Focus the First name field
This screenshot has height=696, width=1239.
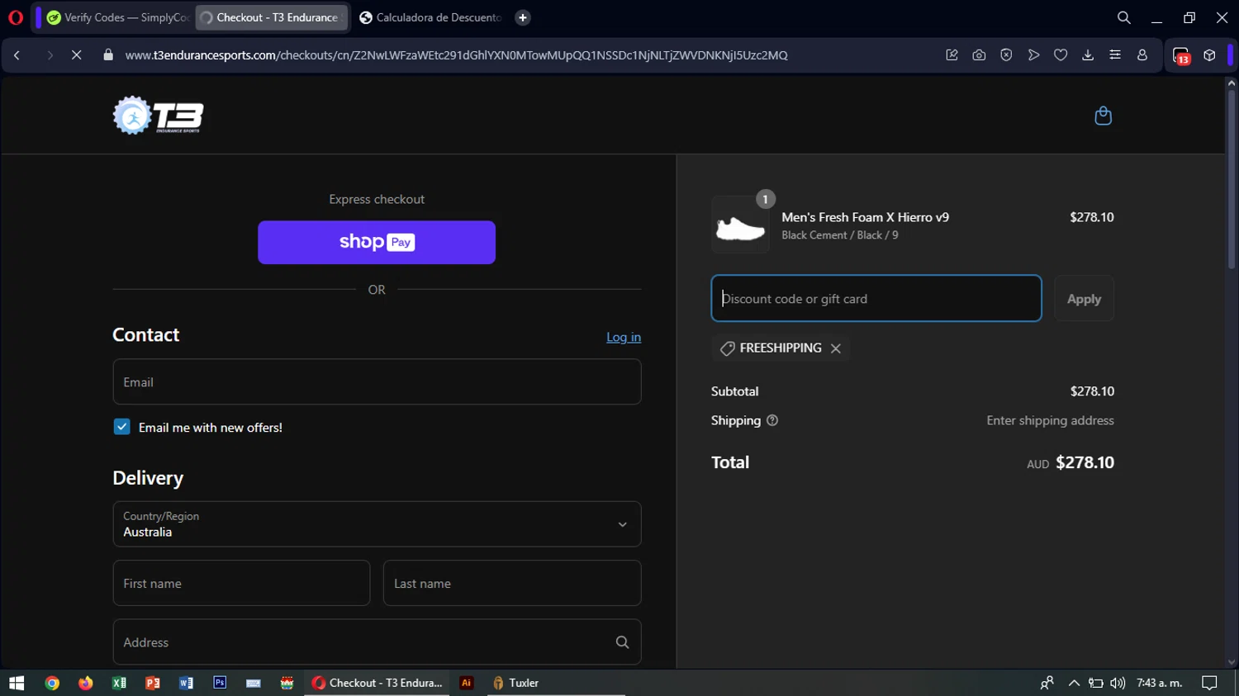pos(241,583)
